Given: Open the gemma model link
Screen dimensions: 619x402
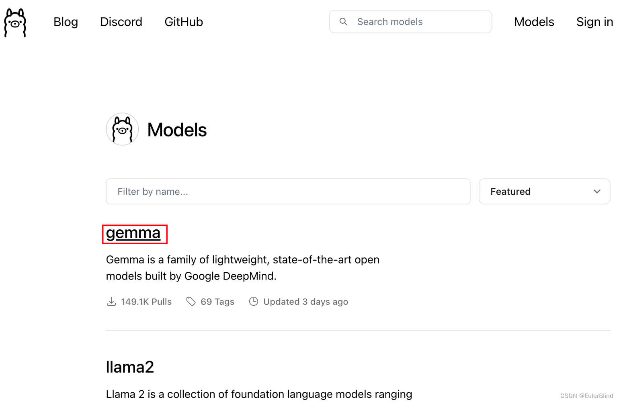Looking at the screenshot, I should point(133,233).
